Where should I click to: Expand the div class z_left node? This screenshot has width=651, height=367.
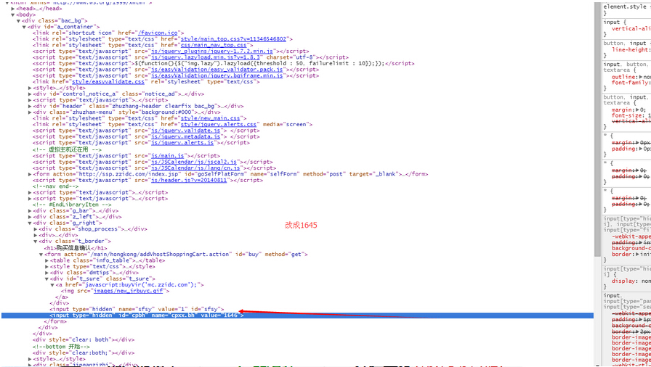pos(30,217)
